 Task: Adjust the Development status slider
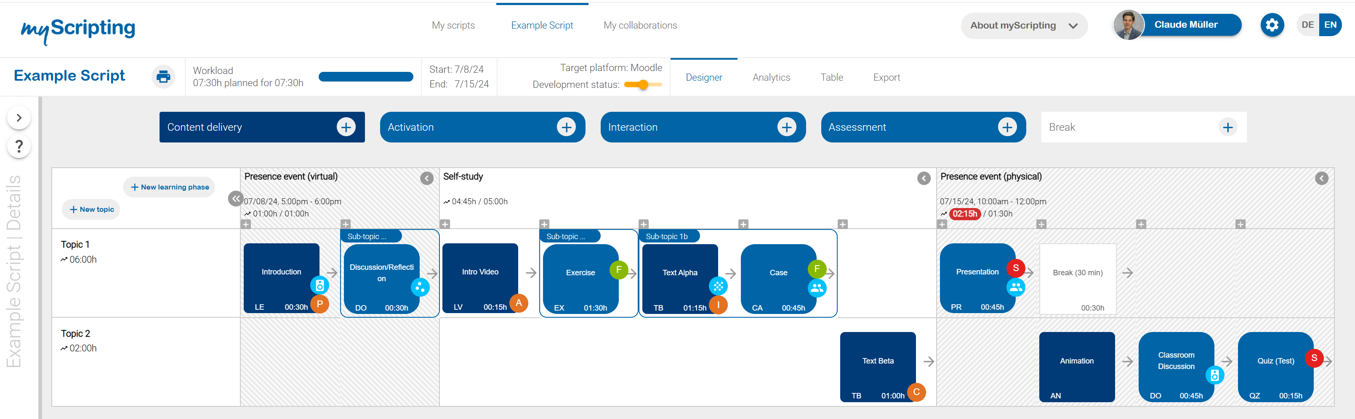[643, 84]
